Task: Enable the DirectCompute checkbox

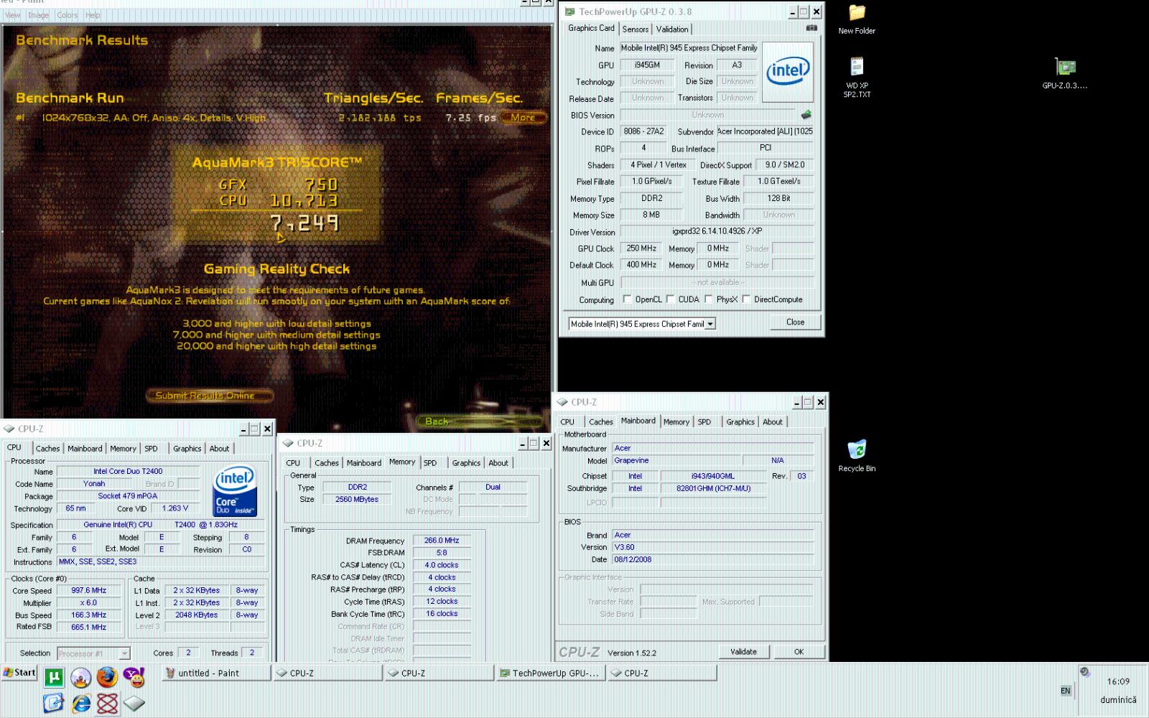Action: pos(746,299)
